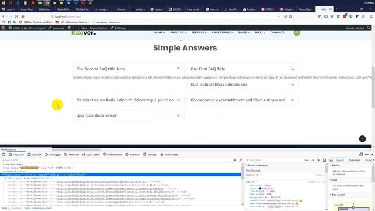Open the Gmail bookmark icon in bookmarks bar
Viewport: 375px width, 211px height.
[4, 22]
